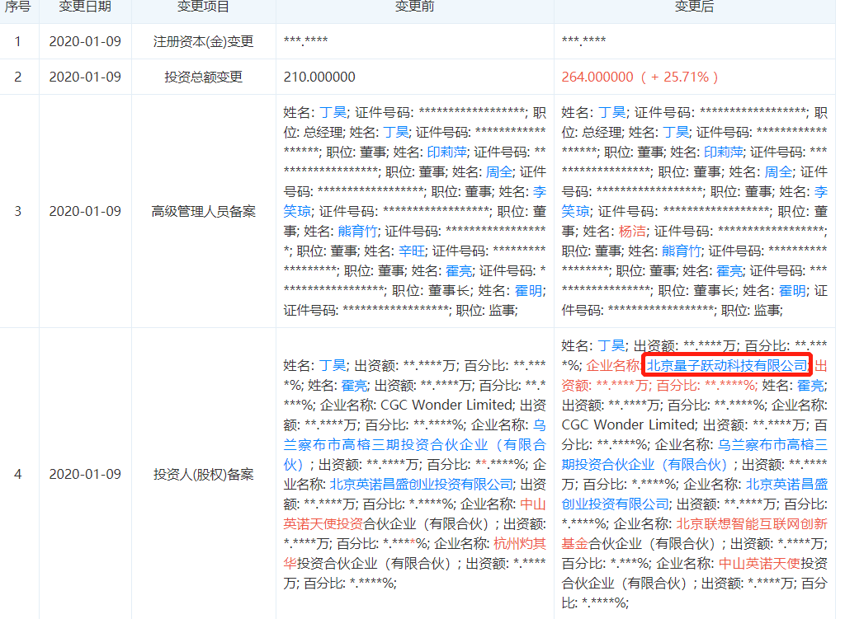Click the 注册资本(金)变更 cell
The image size is (845, 619).
click(x=203, y=41)
